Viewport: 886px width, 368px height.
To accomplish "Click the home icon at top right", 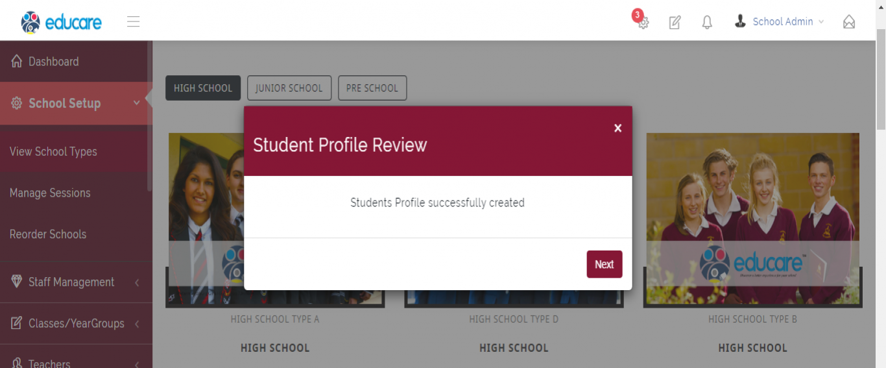I will 848,22.
